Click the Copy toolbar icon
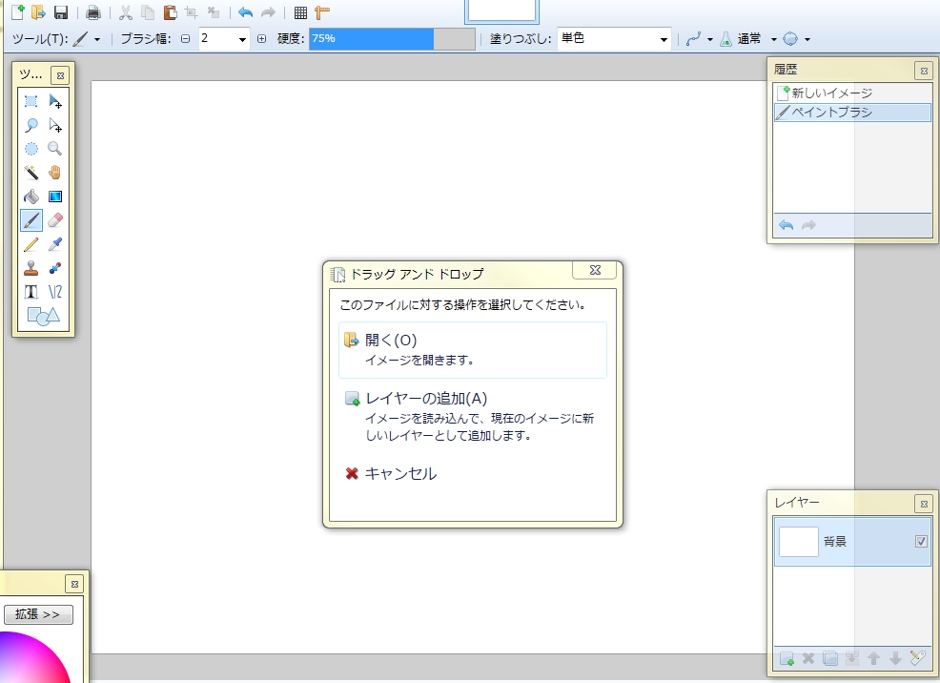The image size is (940, 683). point(148,12)
